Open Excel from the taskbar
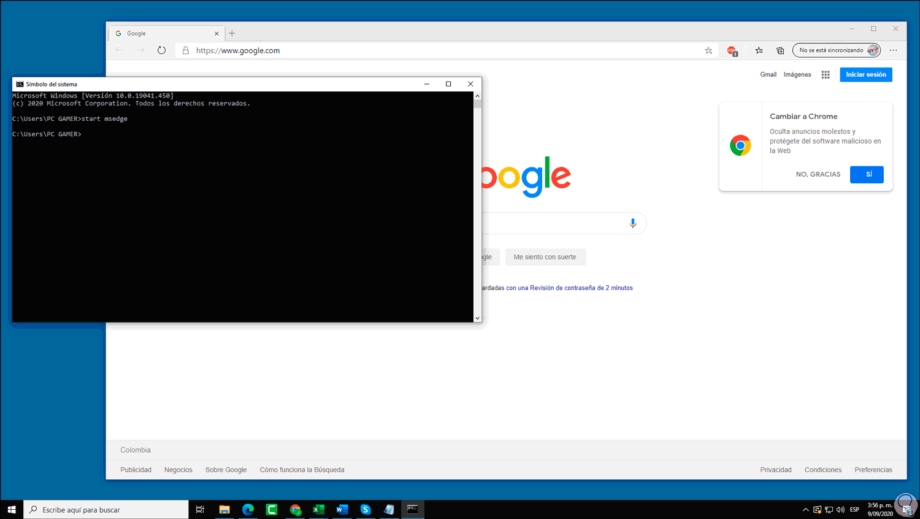 coord(319,510)
